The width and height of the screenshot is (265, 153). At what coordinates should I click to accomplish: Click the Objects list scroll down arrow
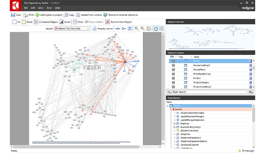pos(254,87)
